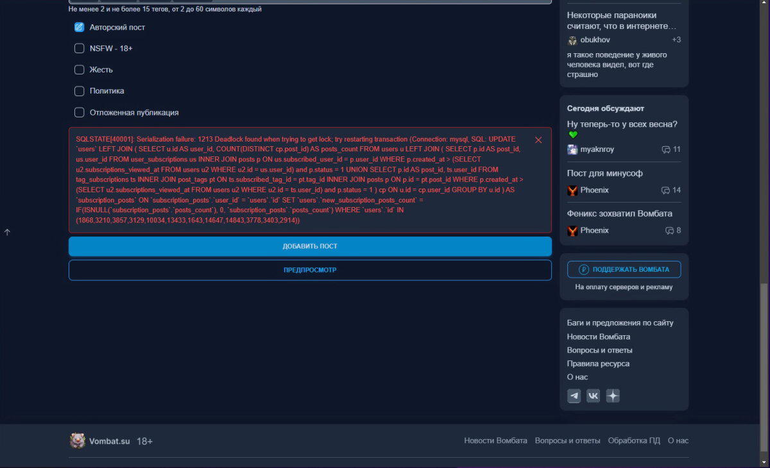Click the green heart emoji
This screenshot has width=770, height=468.
click(x=573, y=135)
